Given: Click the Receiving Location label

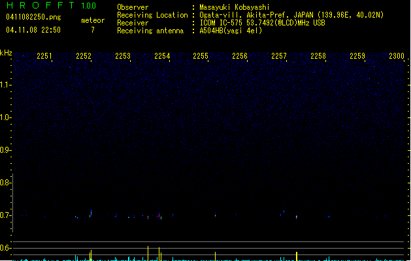Looking at the screenshot, I should tap(152, 15).
